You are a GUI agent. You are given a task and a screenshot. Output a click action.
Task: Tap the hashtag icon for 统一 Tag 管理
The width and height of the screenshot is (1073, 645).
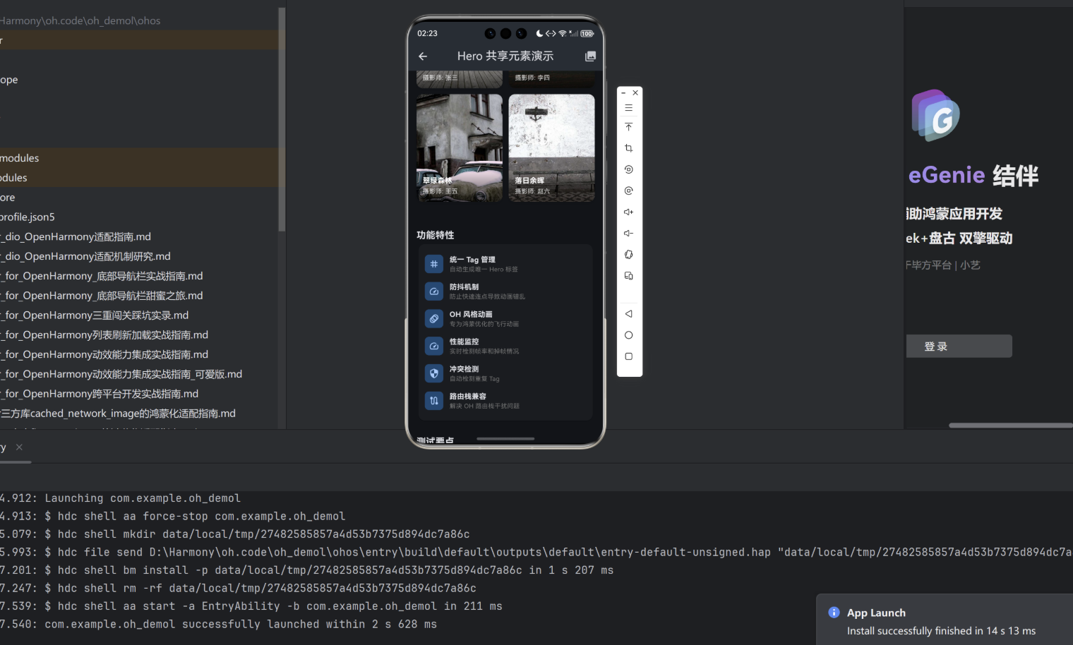pyautogui.click(x=433, y=264)
